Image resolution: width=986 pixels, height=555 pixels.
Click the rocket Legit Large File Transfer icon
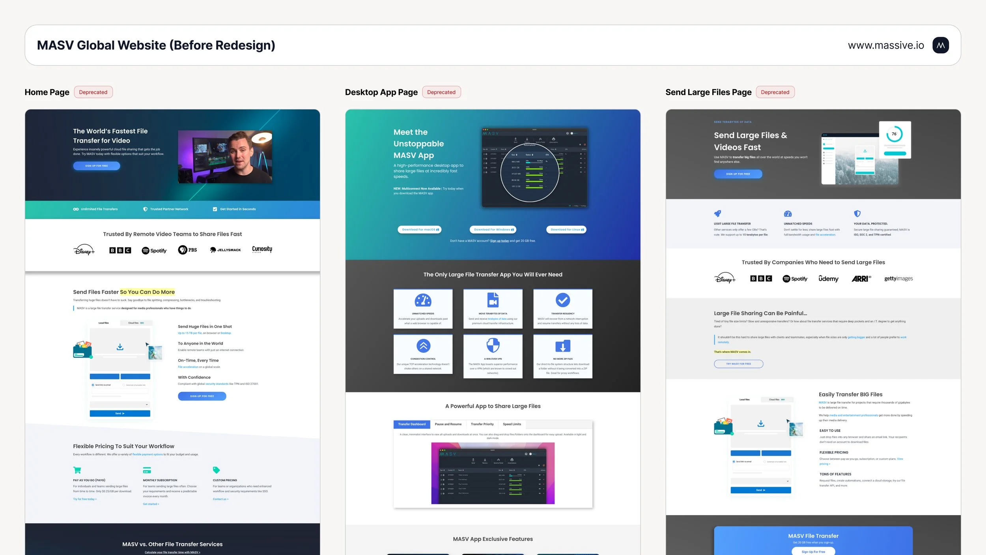717,214
